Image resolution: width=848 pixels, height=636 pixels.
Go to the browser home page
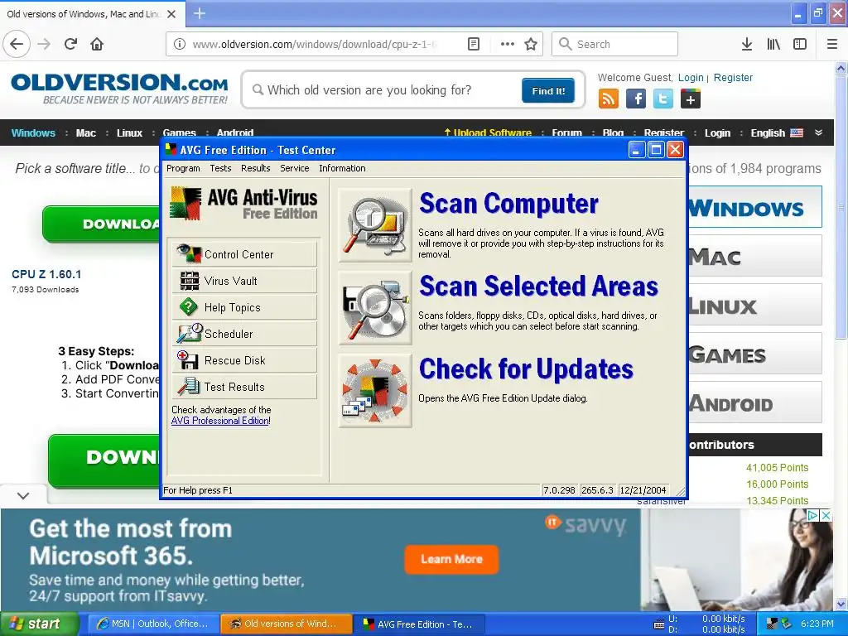point(97,44)
